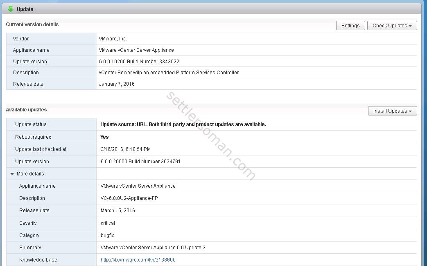This screenshot has width=427, height=266.
Task: Click the Knowledge base label
Action: pyautogui.click(x=38, y=260)
